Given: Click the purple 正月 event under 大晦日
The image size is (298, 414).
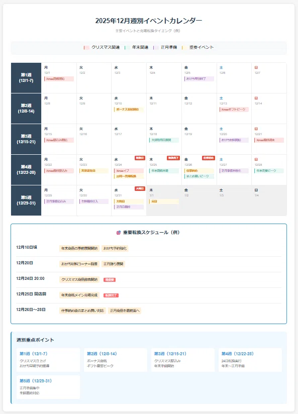Looking at the screenshot, I should [x=129, y=206].
